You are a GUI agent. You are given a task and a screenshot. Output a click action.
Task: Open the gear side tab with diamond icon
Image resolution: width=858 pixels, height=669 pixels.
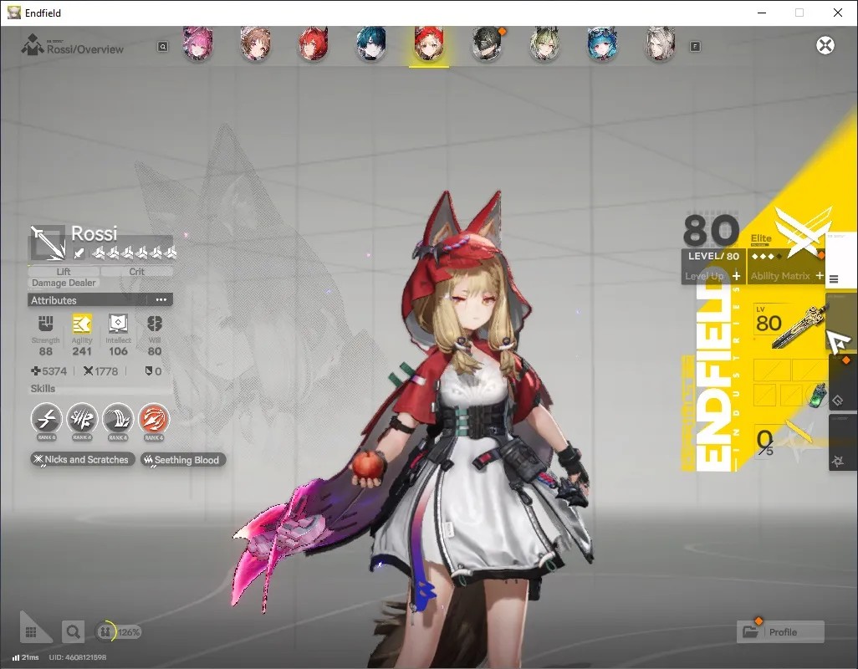pos(843,383)
